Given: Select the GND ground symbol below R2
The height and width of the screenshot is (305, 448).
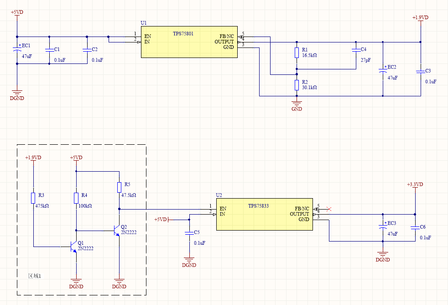Looking at the screenshot, I should [x=297, y=106].
